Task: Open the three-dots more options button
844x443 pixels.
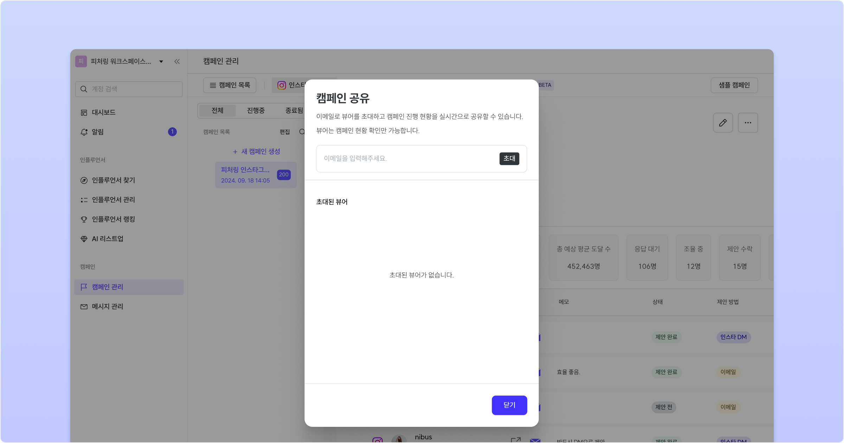Action: [748, 123]
